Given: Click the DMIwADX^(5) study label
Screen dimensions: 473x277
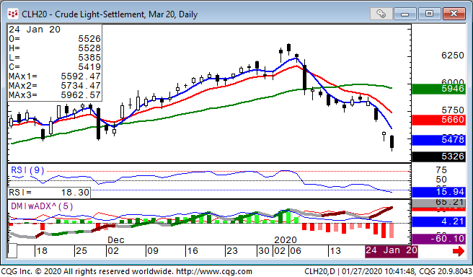Looking at the screenshot, I should point(42,206).
